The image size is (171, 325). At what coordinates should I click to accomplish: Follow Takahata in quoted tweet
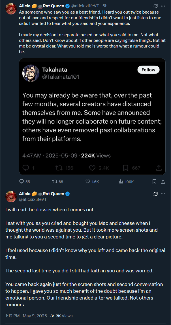coord(148,70)
